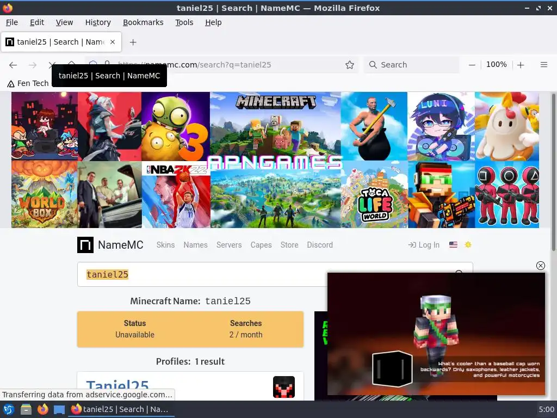Click the page vertical scrollbar

[553, 173]
